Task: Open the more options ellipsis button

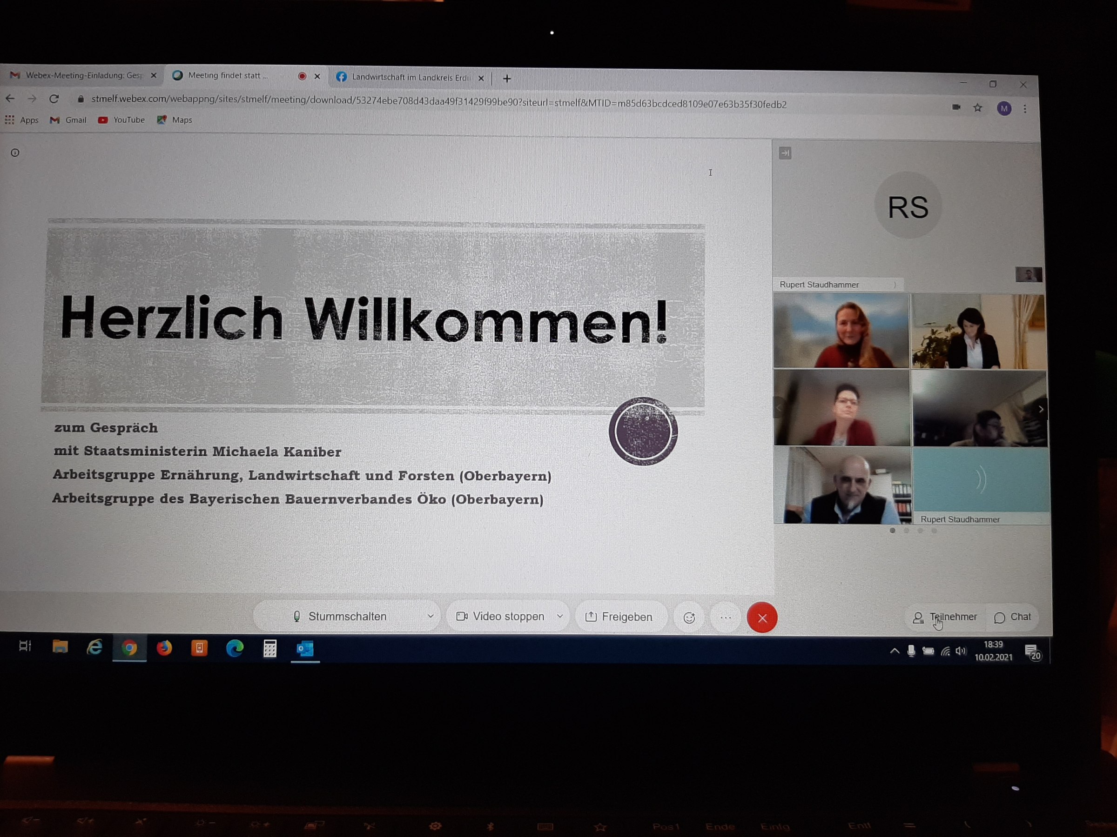Action: 726,618
